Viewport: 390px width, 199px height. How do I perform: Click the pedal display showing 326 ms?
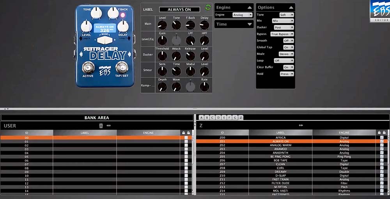pos(105,28)
